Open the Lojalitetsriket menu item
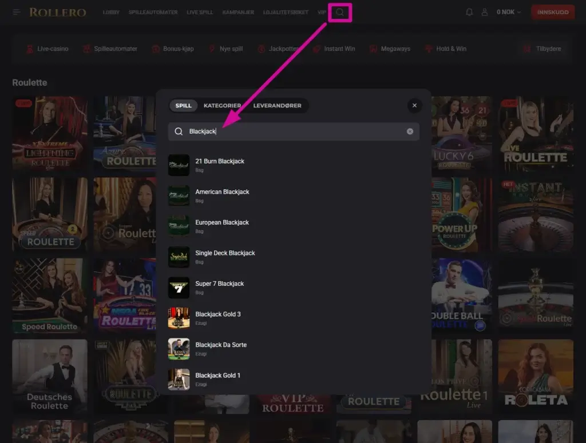The width and height of the screenshot is (586, 443). coord(286,13)
